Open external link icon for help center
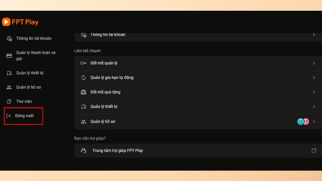This screenshot has height=181, width=322. click(314, 150)
